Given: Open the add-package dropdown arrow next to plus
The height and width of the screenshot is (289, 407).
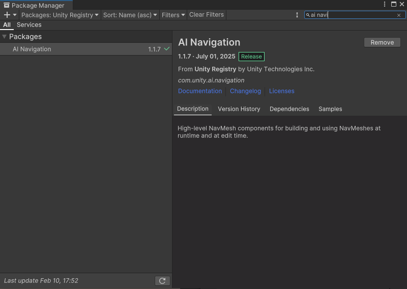Looking at the screenshot, I should (x=15, y=15).
